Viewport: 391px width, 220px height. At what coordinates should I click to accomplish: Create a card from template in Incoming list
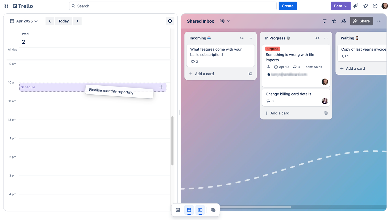click(x=250, y=74)
